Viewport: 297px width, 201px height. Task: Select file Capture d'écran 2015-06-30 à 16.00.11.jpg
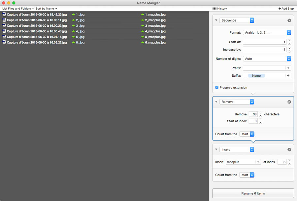coord(37,20)
